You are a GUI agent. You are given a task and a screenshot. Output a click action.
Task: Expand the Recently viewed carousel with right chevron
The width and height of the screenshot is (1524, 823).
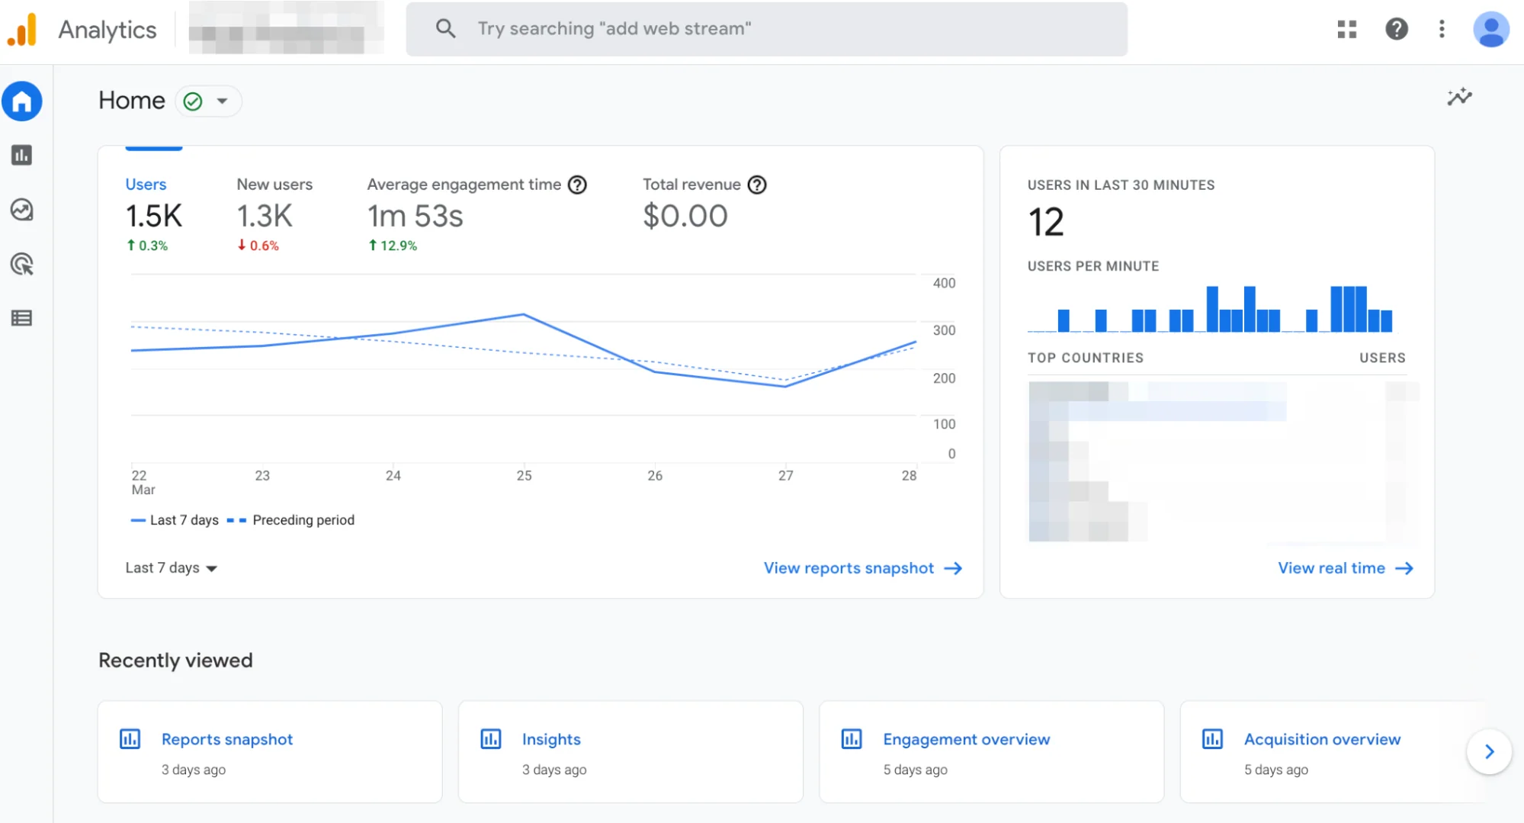tap(1488, 751)
